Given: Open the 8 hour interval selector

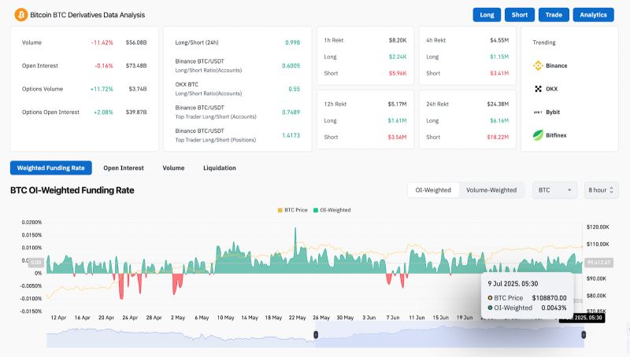Looking at the screenshot, I should [602, 190].
